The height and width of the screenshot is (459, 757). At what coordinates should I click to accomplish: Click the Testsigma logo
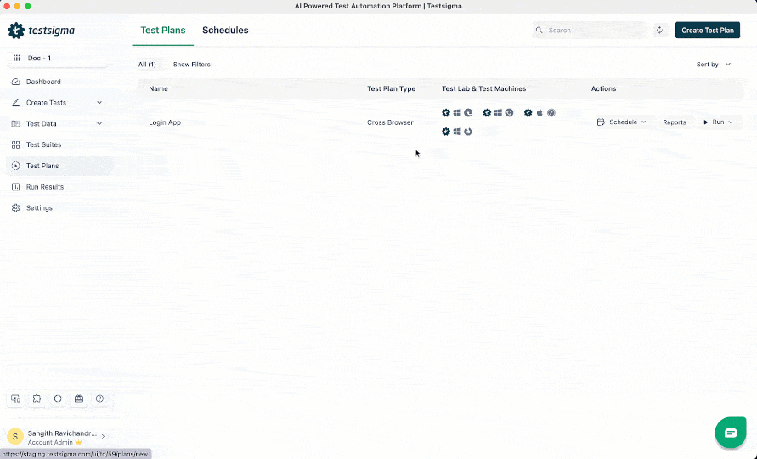click(x=42, y=31)
